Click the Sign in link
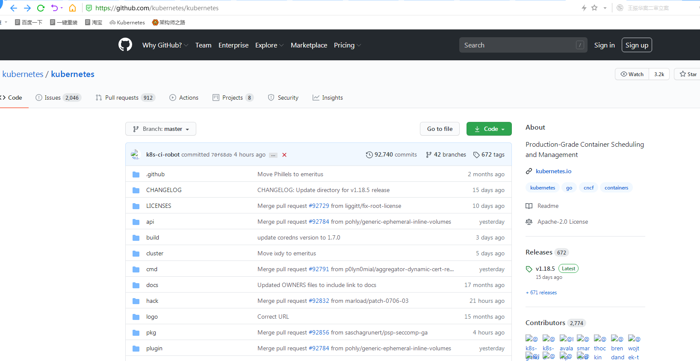This screenshot has width=700, height=361. [x=604, y=45]
